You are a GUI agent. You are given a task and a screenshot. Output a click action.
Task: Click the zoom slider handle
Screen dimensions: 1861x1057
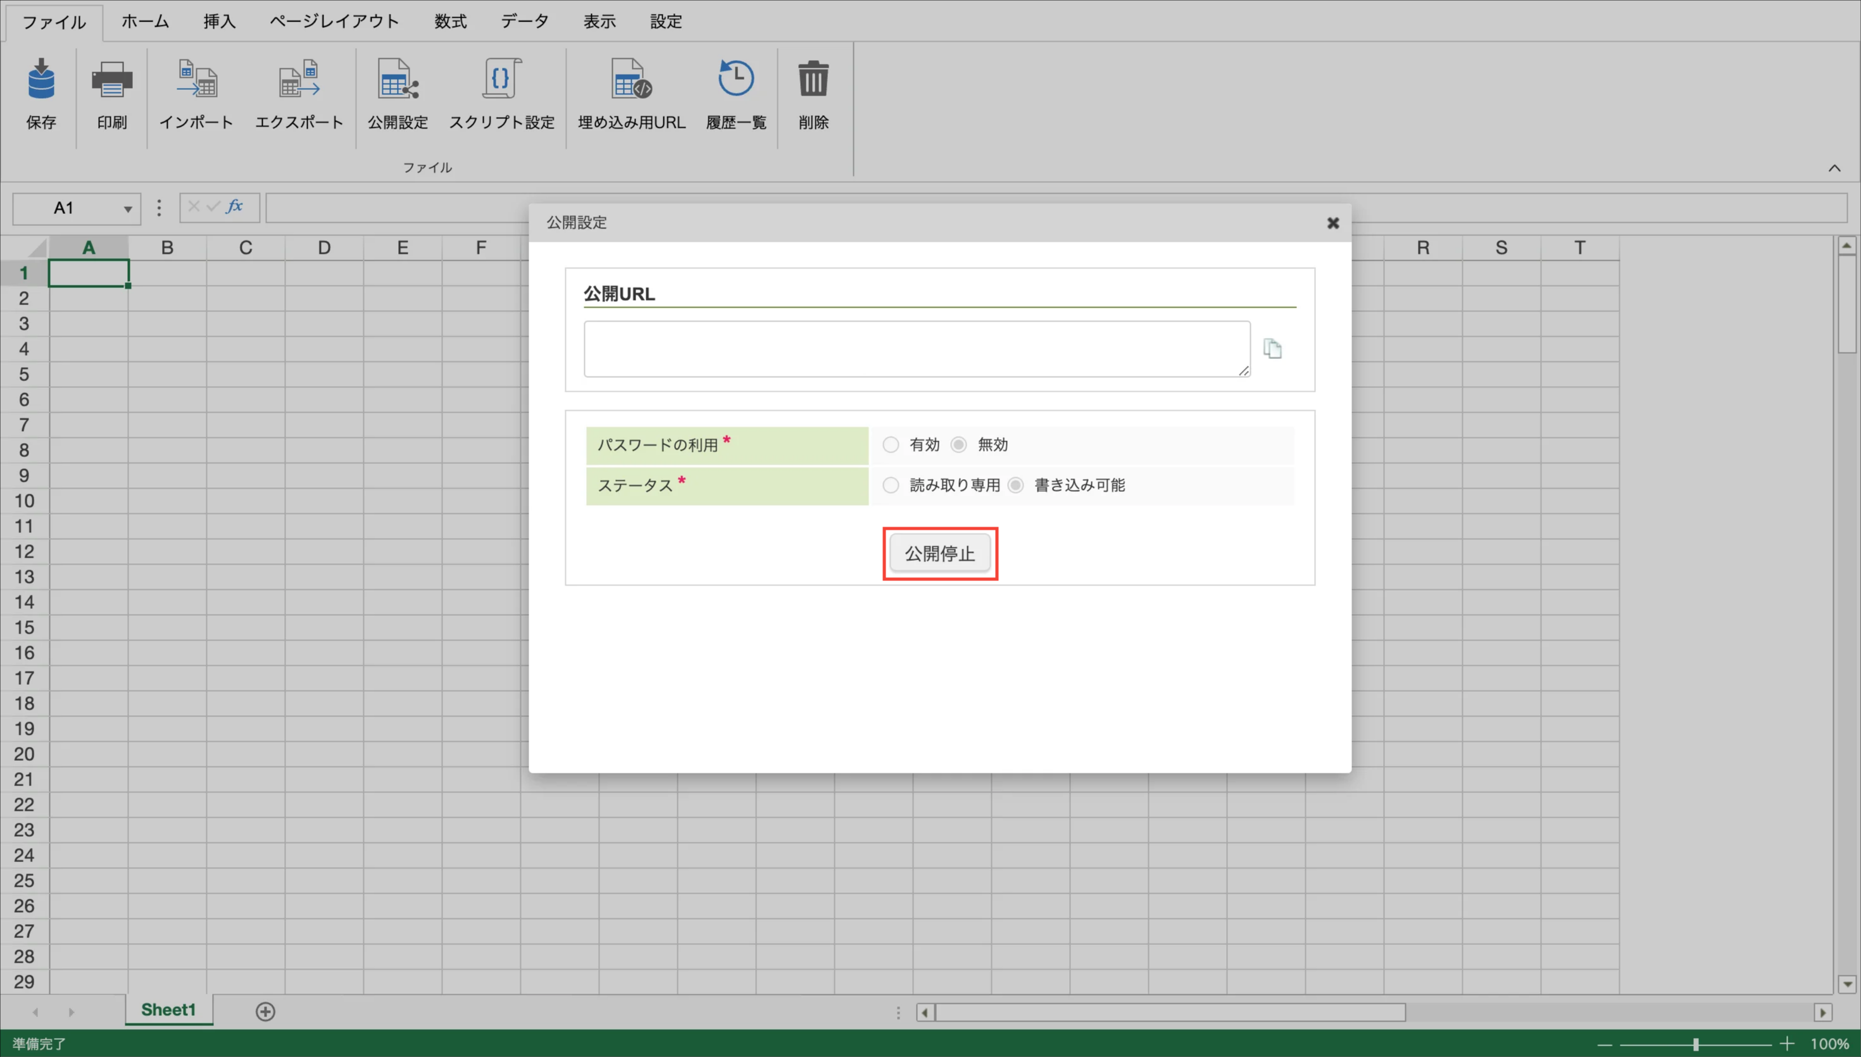[1696, 1044]
